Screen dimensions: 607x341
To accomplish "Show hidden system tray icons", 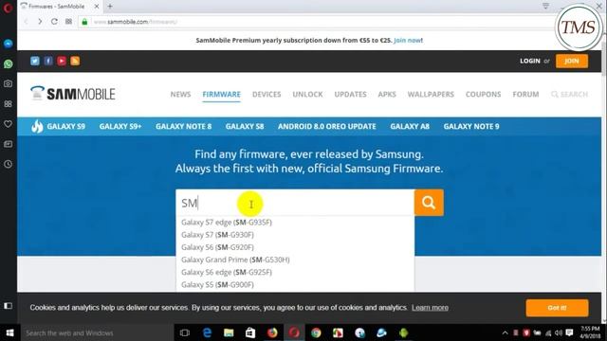I will 505,332.
